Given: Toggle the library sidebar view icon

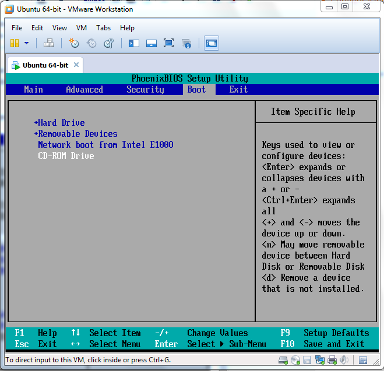Looking at the screenshot, I should (x=134, y=44).
